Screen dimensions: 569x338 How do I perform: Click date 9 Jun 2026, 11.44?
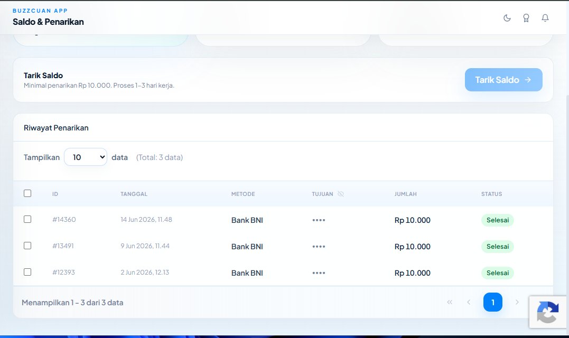point(145,246)
